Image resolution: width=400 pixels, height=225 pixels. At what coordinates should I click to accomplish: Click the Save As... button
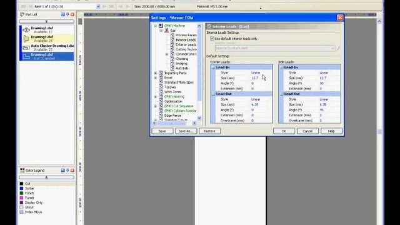pyautogui.click(x=186, y=131)
